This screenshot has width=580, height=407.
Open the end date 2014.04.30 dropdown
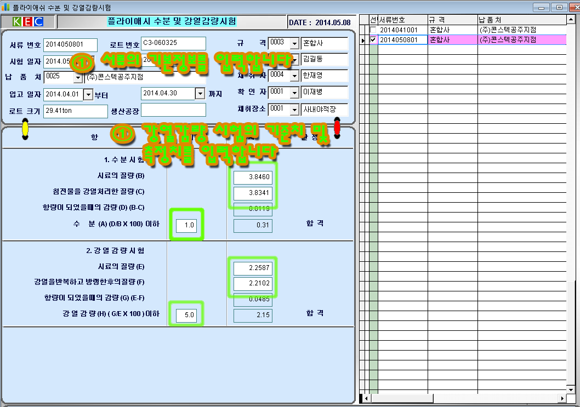tap(200, 94)
